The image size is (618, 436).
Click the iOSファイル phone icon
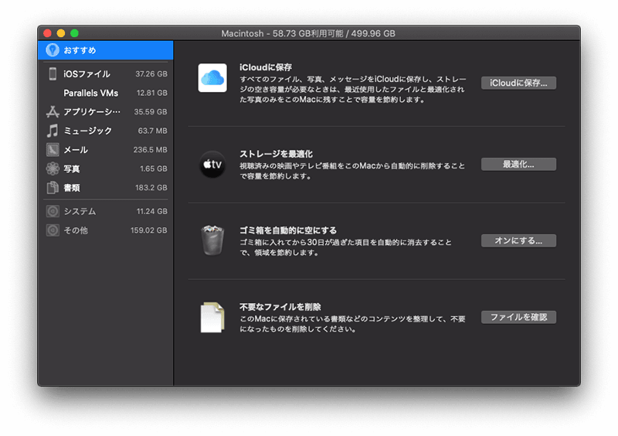[x=53, y=73]
